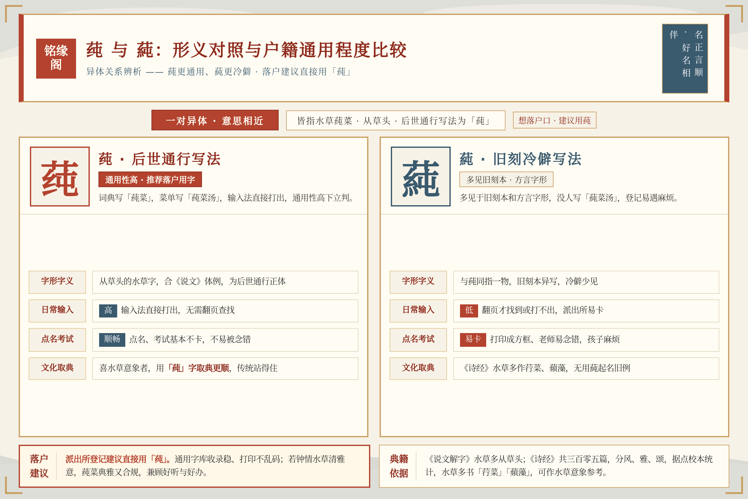Click the 铭缘阁 red logo badge
Screen dimensions: 748x499
56,59
